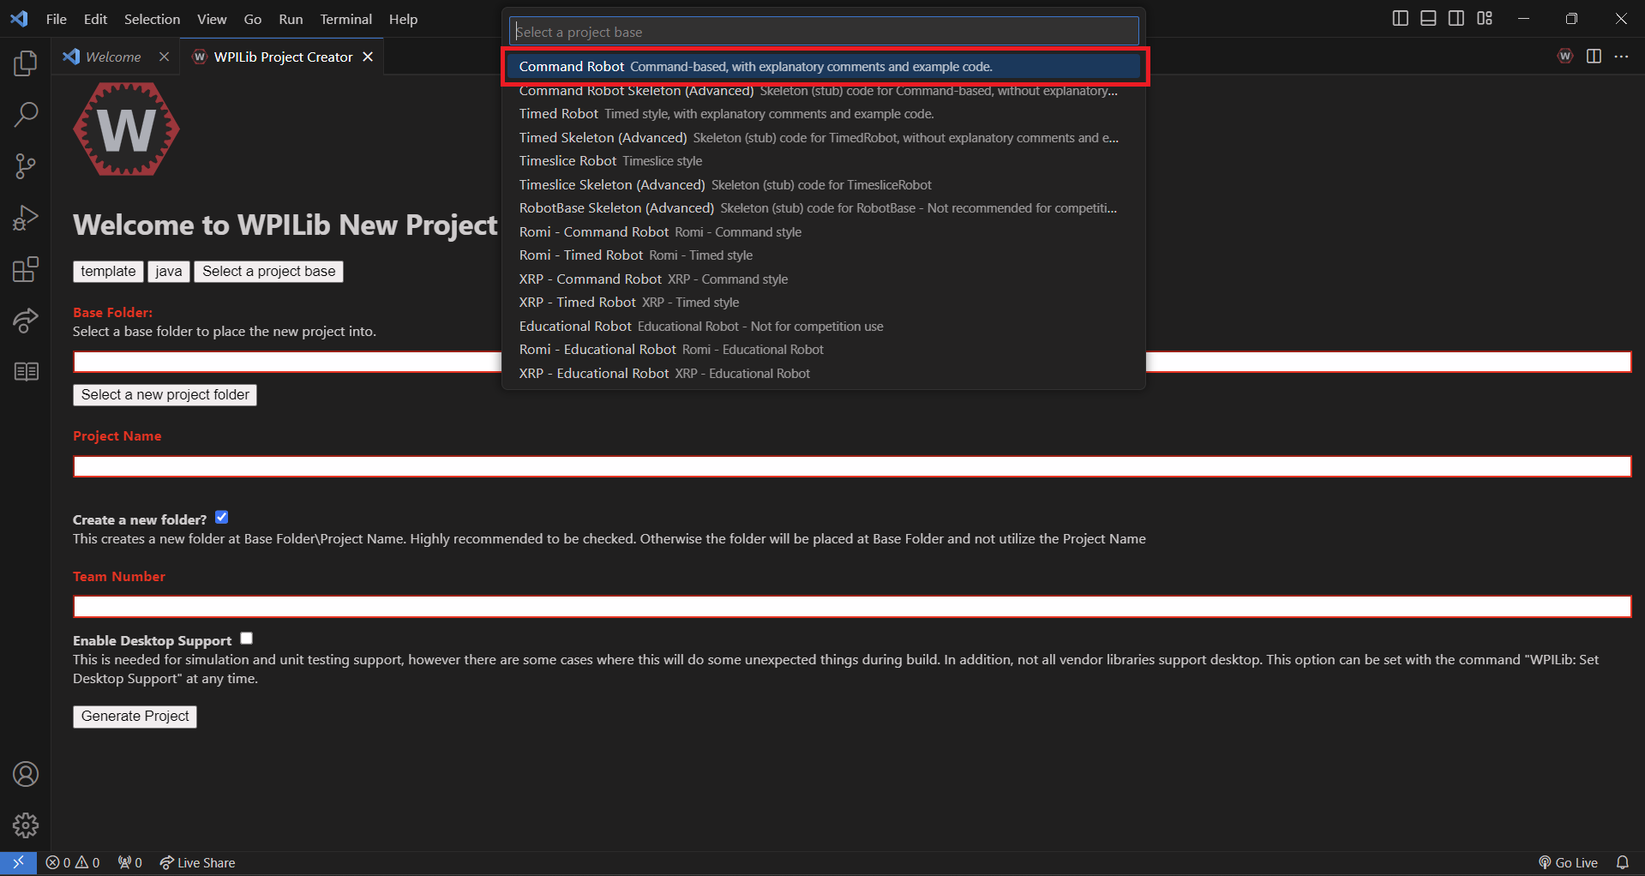Open the Explorer view in activity bar
The image size is (1645, 876).
(x=26, y=63)
